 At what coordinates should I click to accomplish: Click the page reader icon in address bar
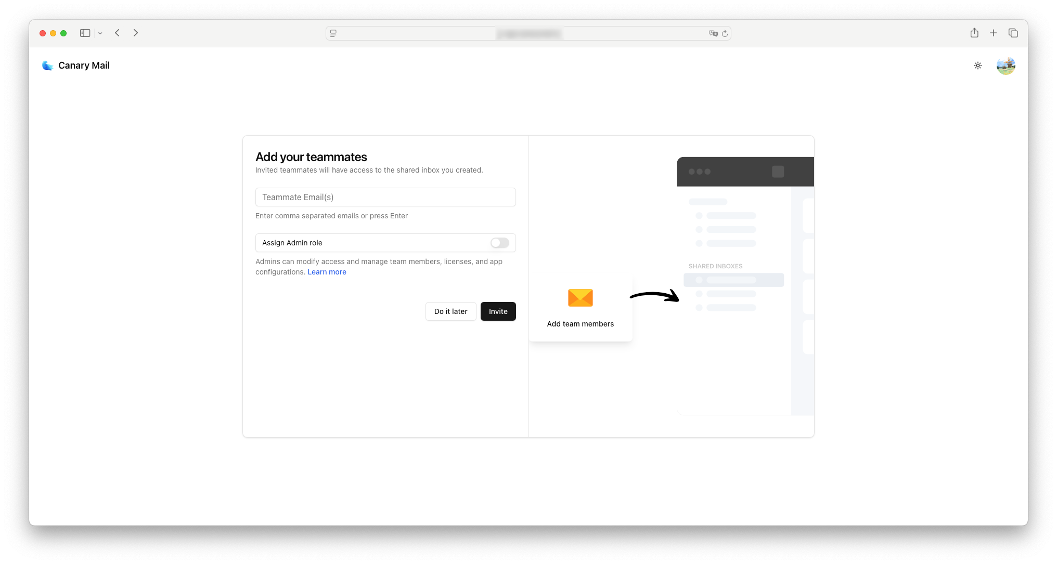point(333,33)
